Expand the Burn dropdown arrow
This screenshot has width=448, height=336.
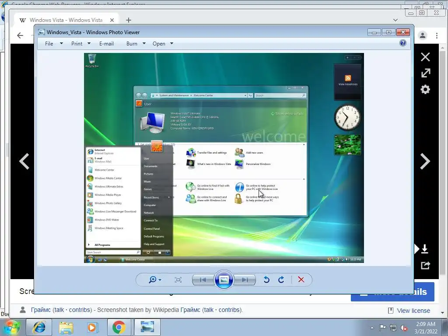click(144, 43)
